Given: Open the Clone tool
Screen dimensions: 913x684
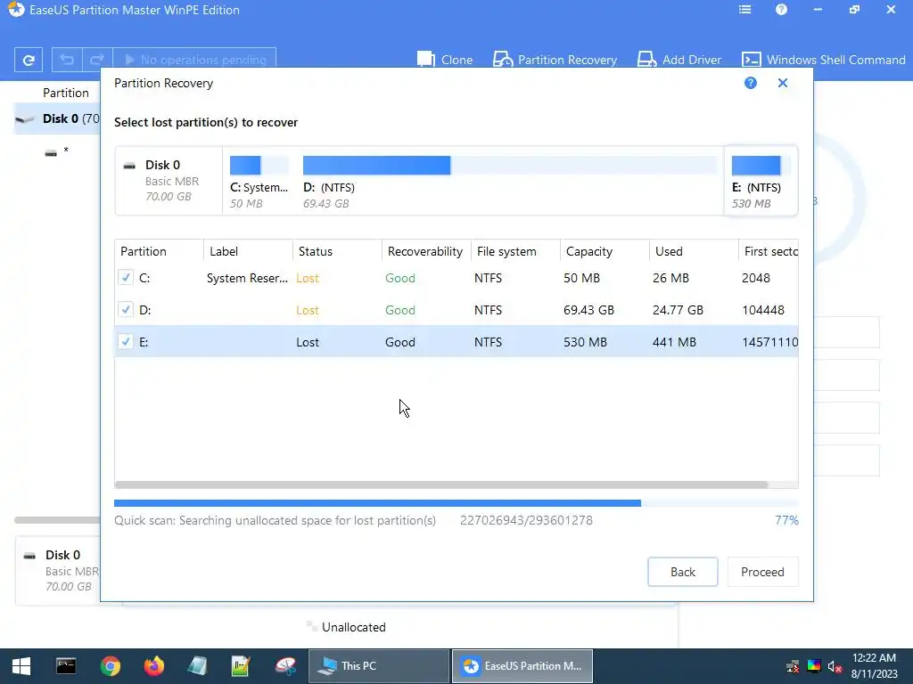Looking at the screenshot, I should (x=445, y=60).
